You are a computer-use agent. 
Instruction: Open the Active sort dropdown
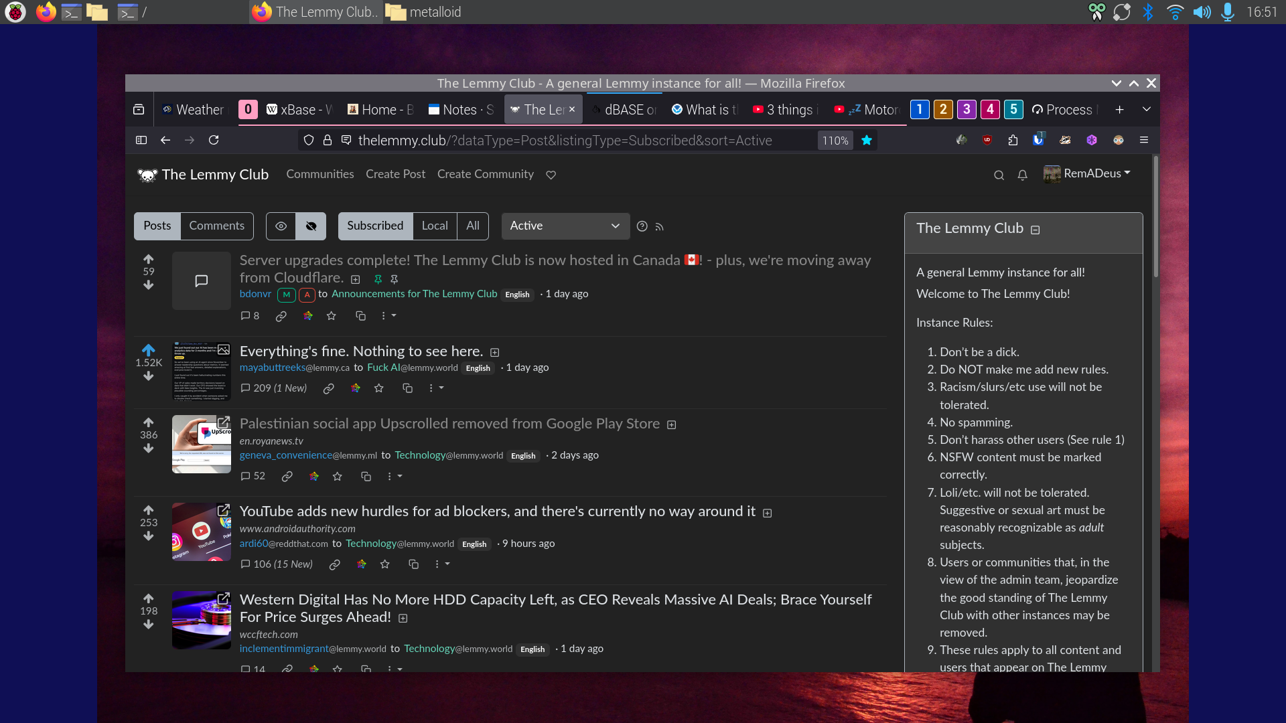point(565,226)
